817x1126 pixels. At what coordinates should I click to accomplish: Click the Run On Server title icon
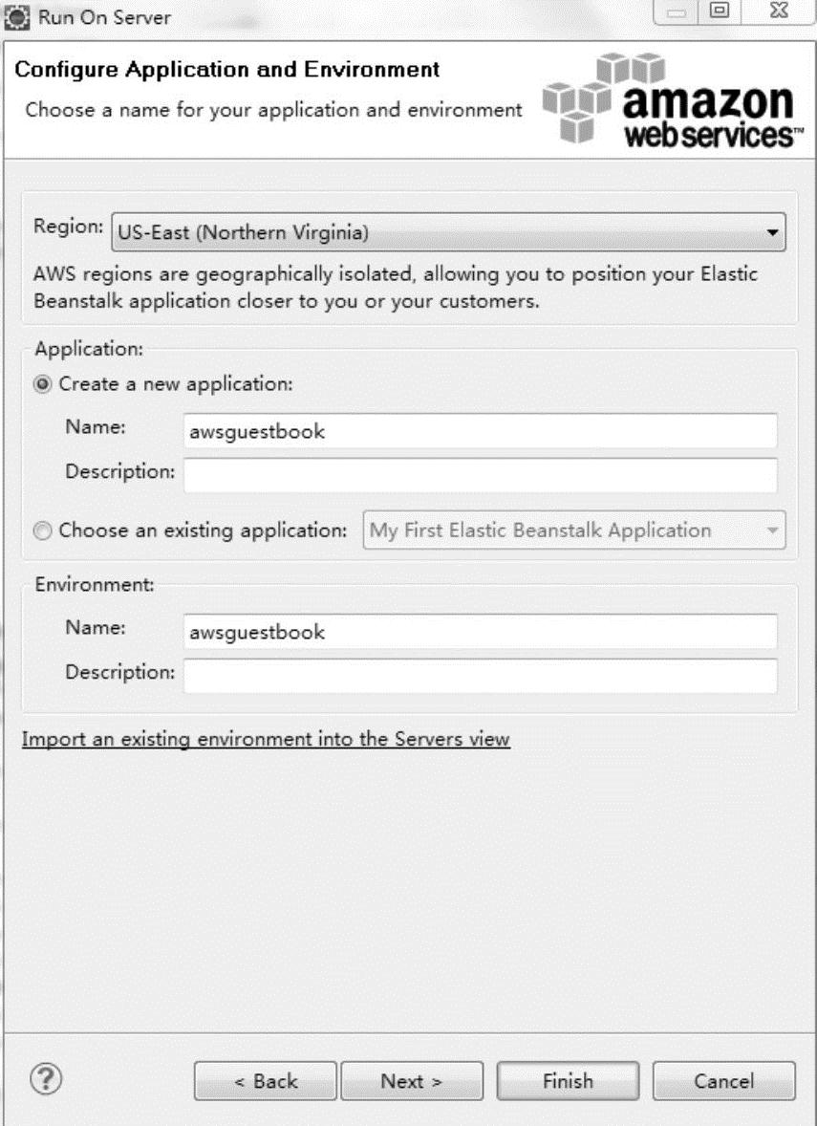[x=17, y=16]
